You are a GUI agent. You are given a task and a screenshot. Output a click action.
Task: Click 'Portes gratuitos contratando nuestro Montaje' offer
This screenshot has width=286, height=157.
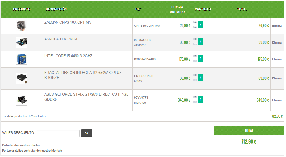[32, 151]
